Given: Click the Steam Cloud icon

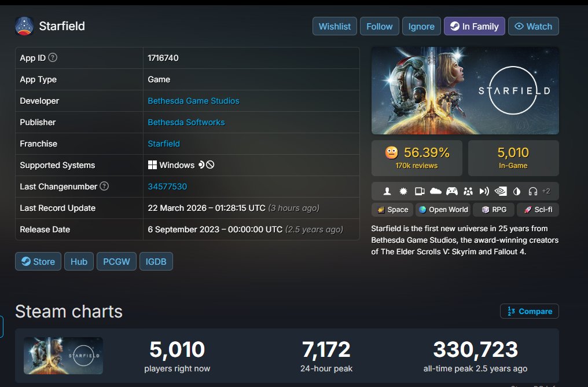Looking at the screenshot, I should pos(435,191).
